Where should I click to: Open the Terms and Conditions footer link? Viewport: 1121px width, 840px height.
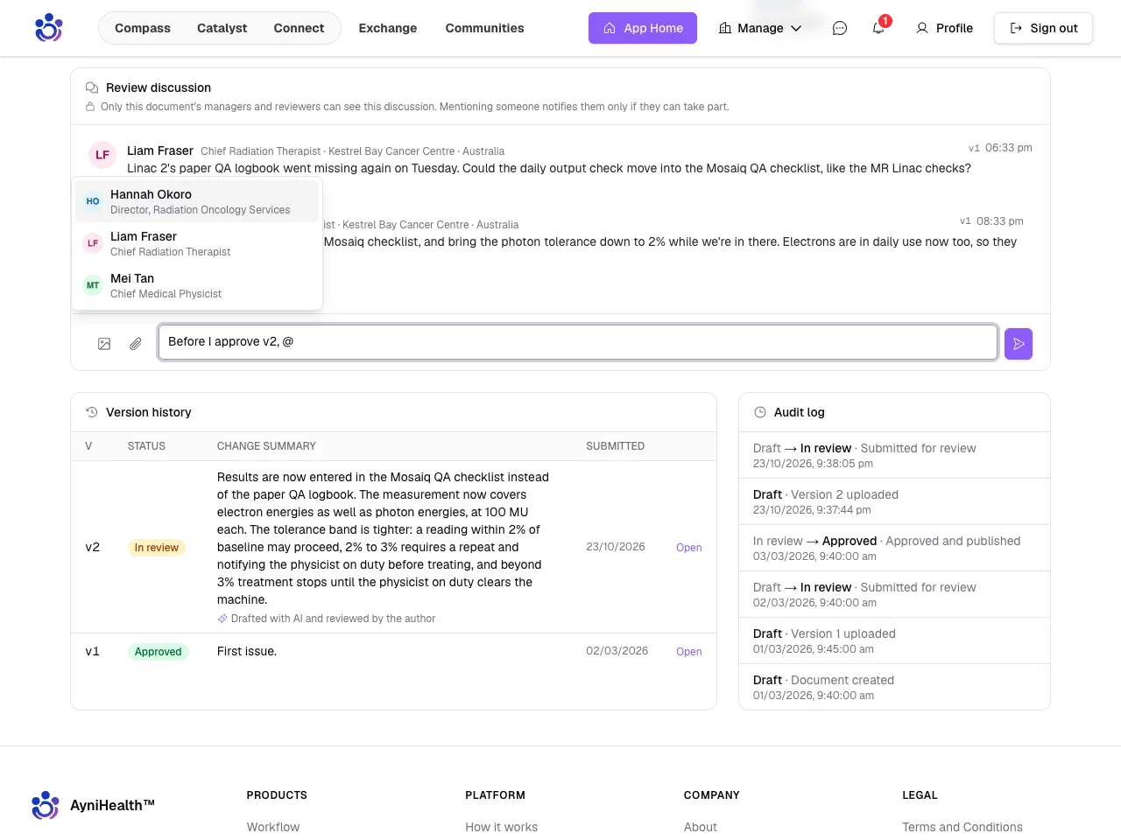962,827
